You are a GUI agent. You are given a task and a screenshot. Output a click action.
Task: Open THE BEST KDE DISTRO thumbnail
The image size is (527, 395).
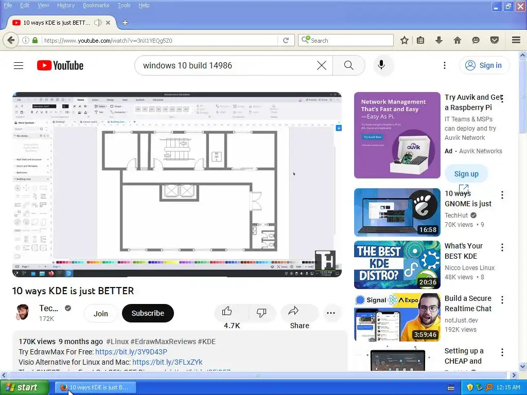click(x=397, y=265)
